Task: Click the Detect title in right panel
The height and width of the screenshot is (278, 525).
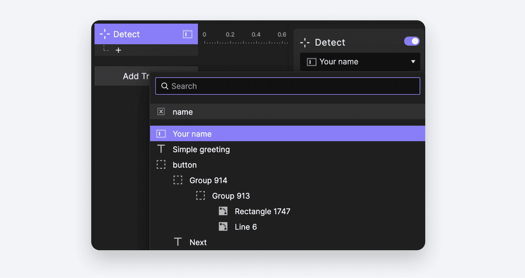Action: 330,42
